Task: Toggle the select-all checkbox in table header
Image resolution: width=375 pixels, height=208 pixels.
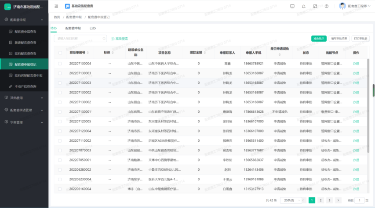Action: [60, 53]
